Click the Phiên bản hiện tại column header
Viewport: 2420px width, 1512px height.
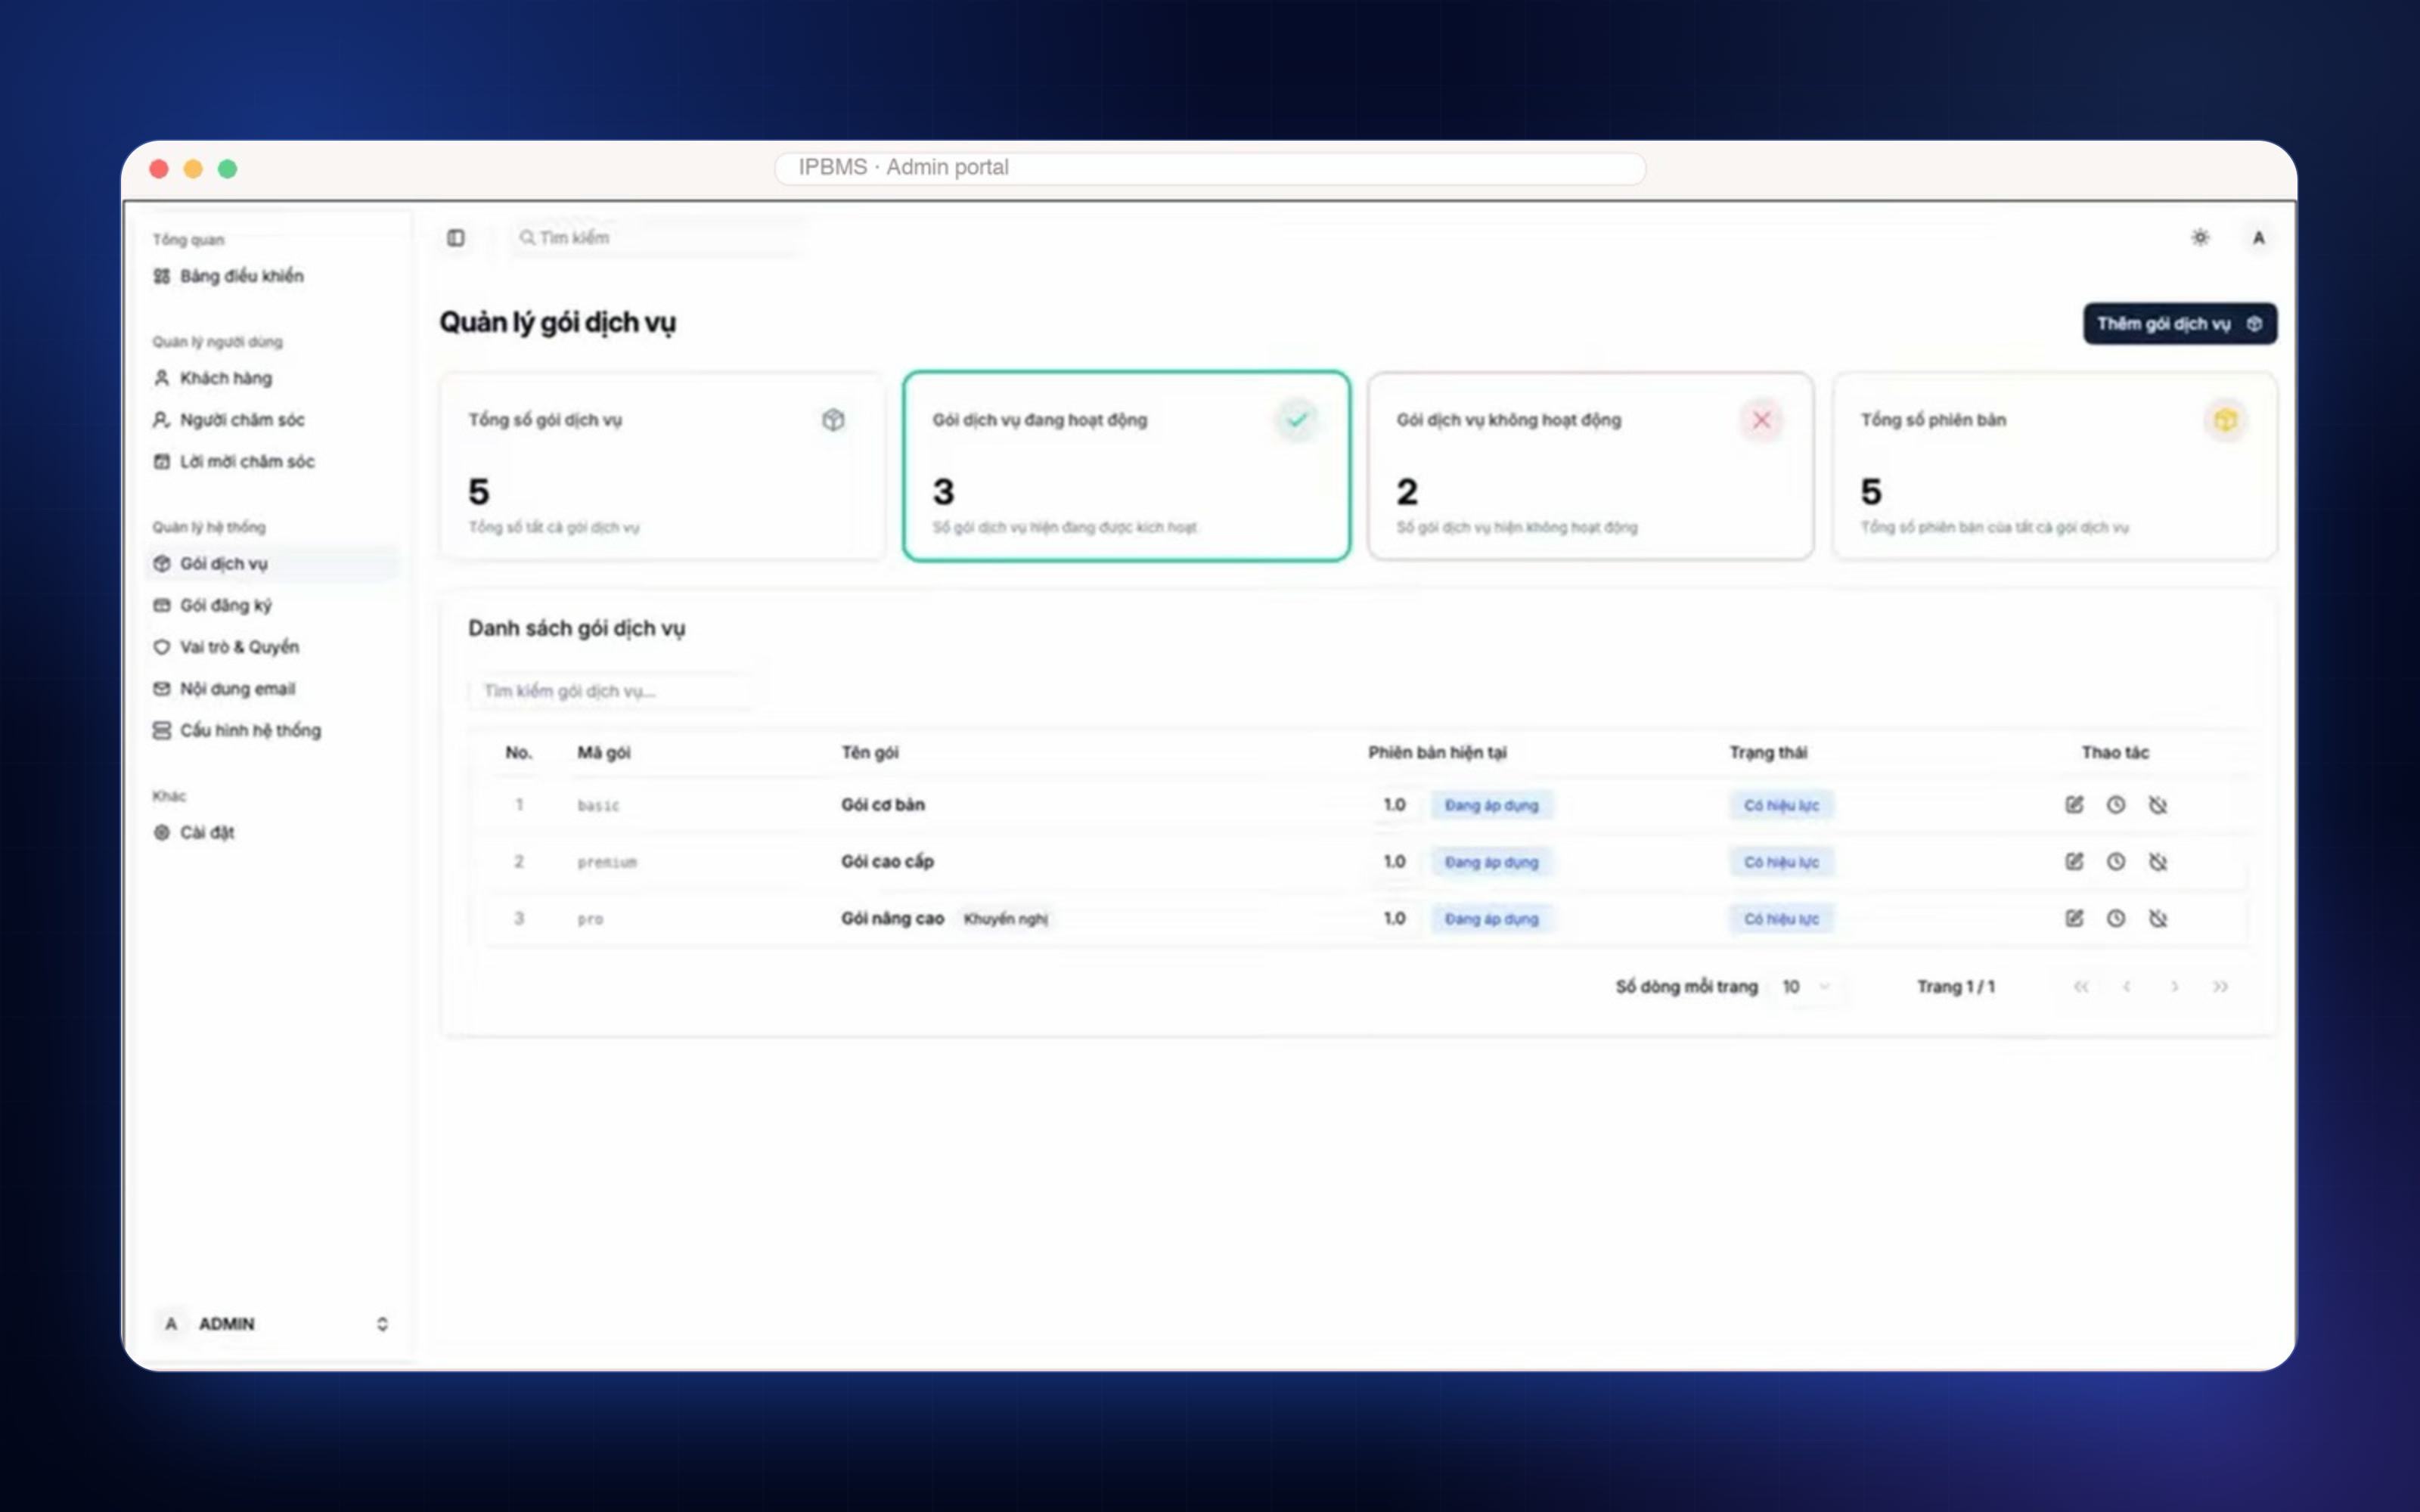(1437, 753)
